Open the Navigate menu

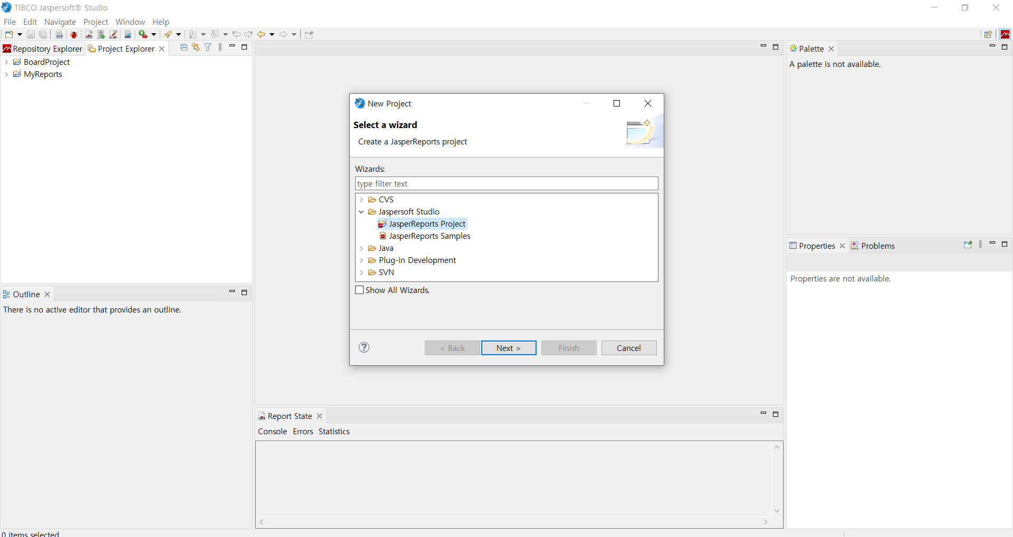(60, 22)
